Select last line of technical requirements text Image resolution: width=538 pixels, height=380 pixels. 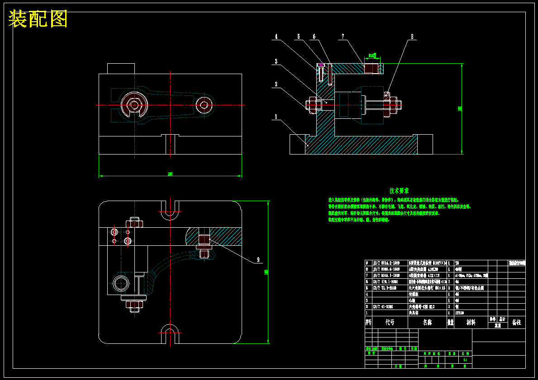click(x=358, y=220)
